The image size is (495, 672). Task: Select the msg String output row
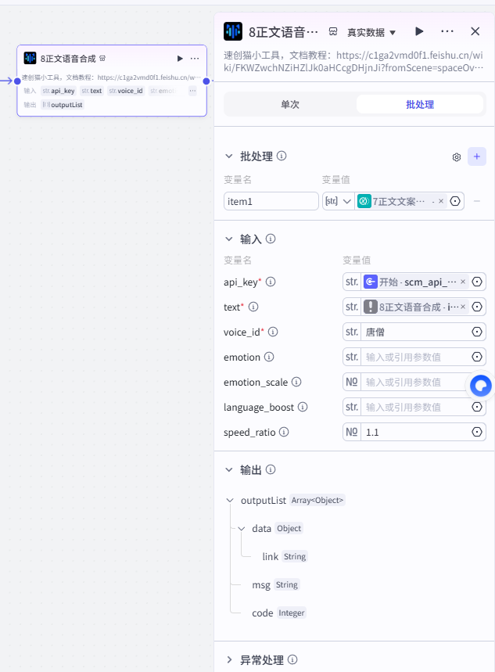coord(276,584)
